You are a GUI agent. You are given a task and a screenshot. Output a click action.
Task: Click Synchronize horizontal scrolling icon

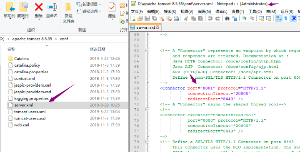pos(269,18)
